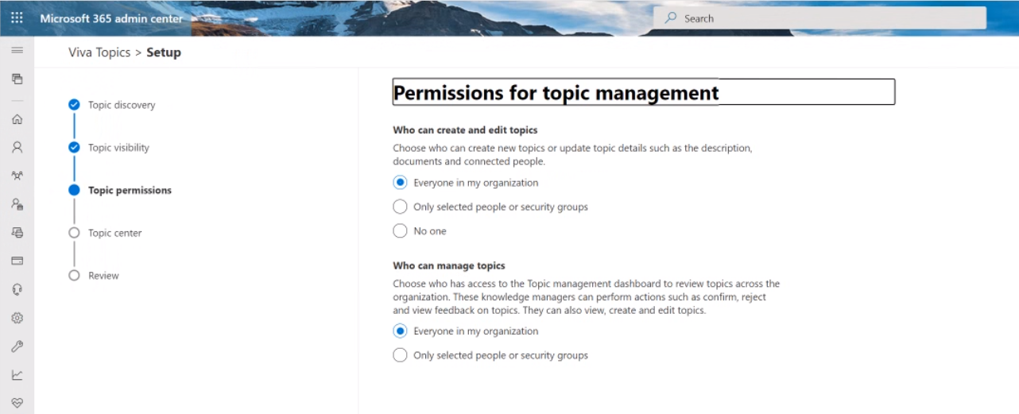This screenshot has height=414, width=1019.
Task: Open Setup wrench icon in sidebar
Action: 17,346
